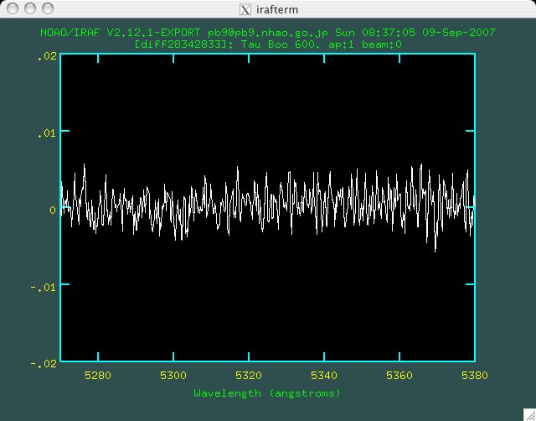
Task: Click the 0 y-axis tick label
Action: pos(52,210)
